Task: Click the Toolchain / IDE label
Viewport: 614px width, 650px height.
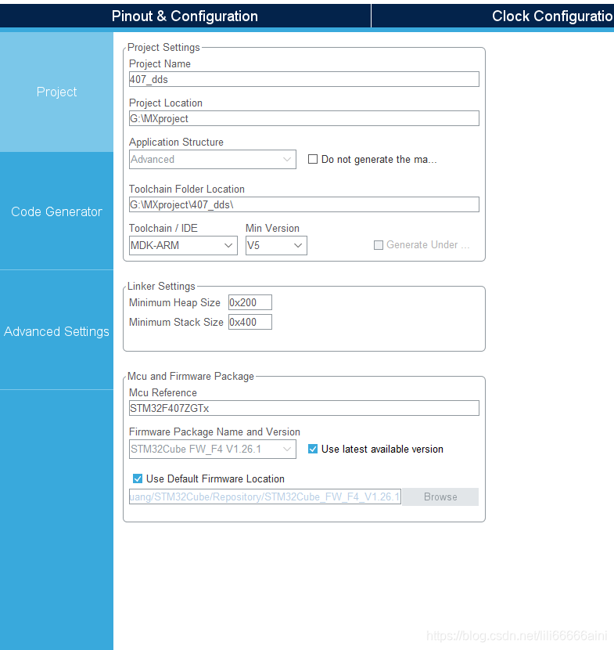Action: click(163, 228)
